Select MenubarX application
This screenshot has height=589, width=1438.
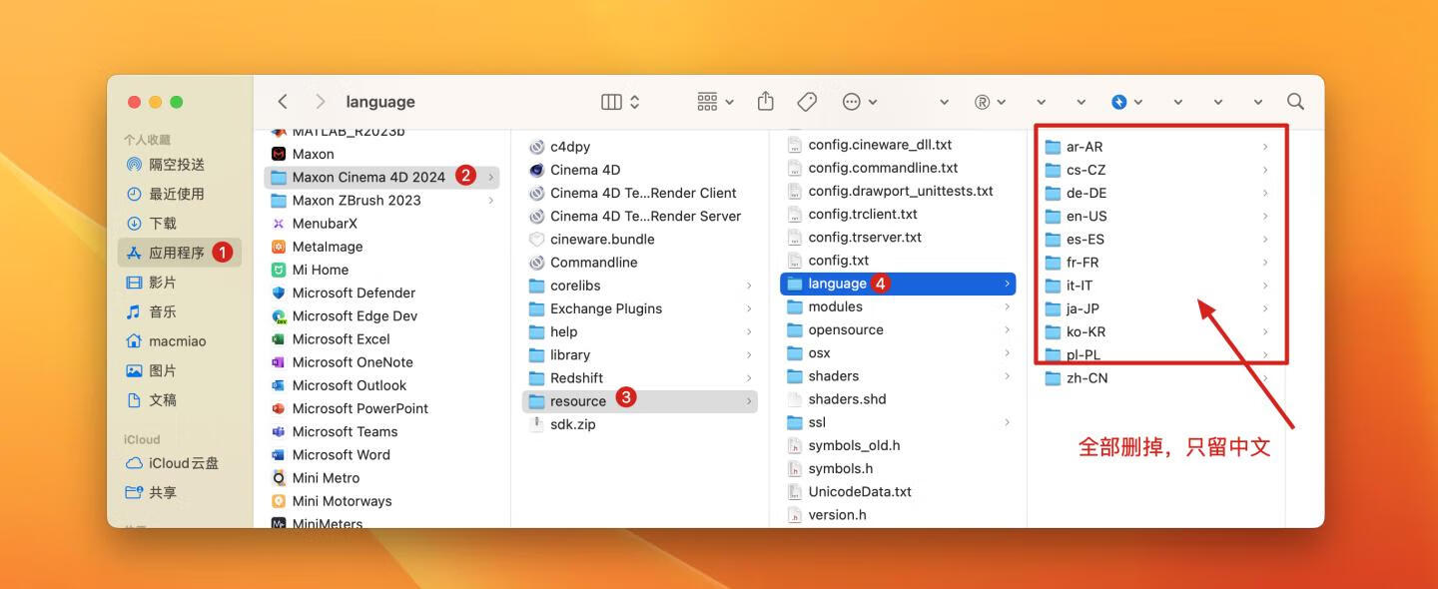[382, 224]
